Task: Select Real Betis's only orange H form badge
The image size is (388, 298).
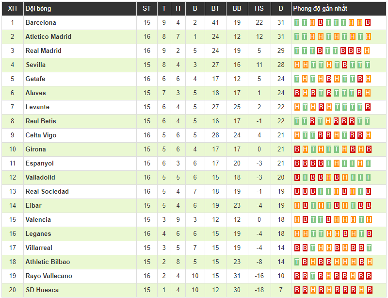Action: click(x=328, y=121)
